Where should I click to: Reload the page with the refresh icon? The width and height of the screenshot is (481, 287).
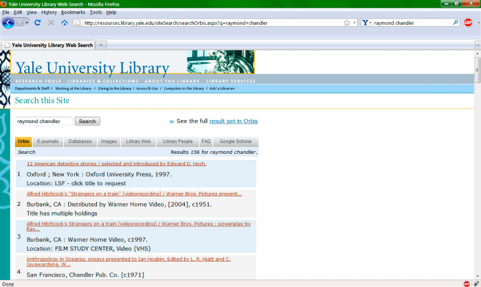point(37,23)
